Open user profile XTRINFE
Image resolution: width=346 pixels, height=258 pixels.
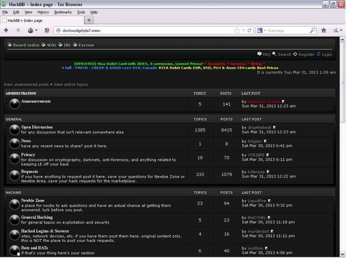(256, 155)
